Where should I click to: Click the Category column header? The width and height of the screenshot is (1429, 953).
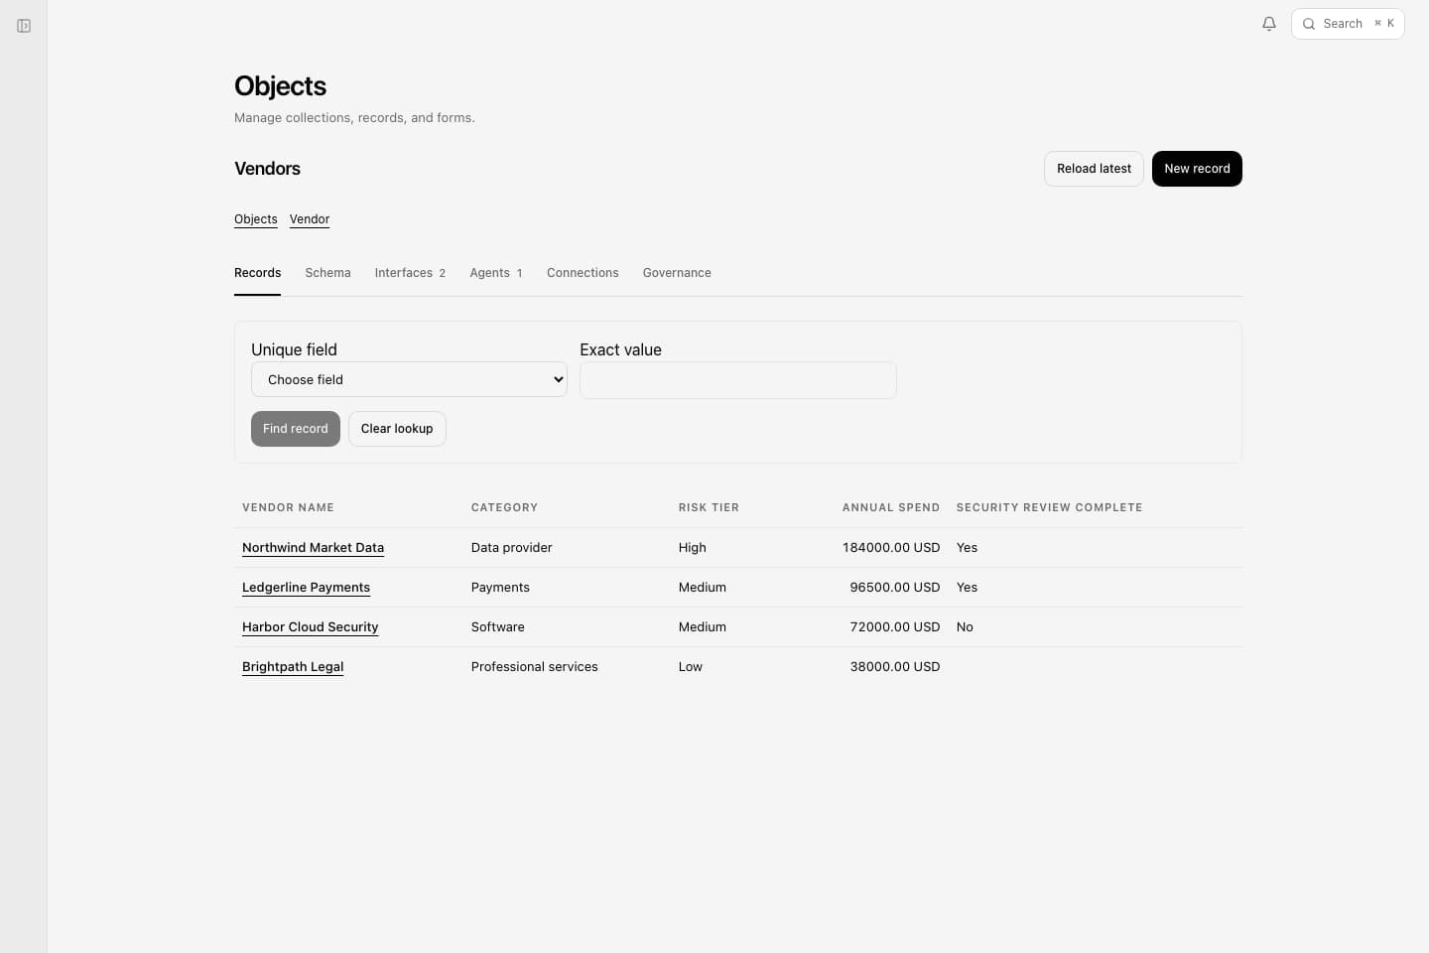pyautogui.click(x=504, y=507)
